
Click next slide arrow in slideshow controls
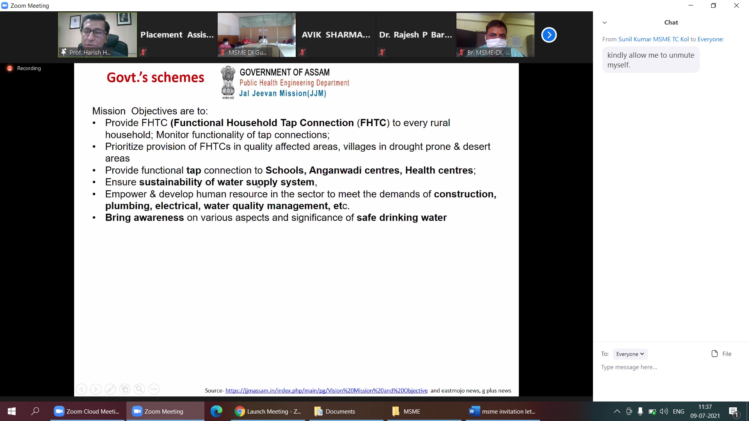point(96,389)
